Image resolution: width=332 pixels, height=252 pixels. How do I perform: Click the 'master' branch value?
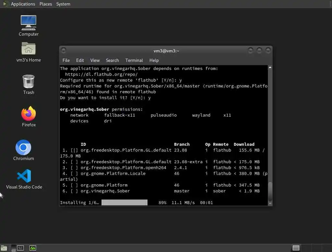[x=182, y=191]
